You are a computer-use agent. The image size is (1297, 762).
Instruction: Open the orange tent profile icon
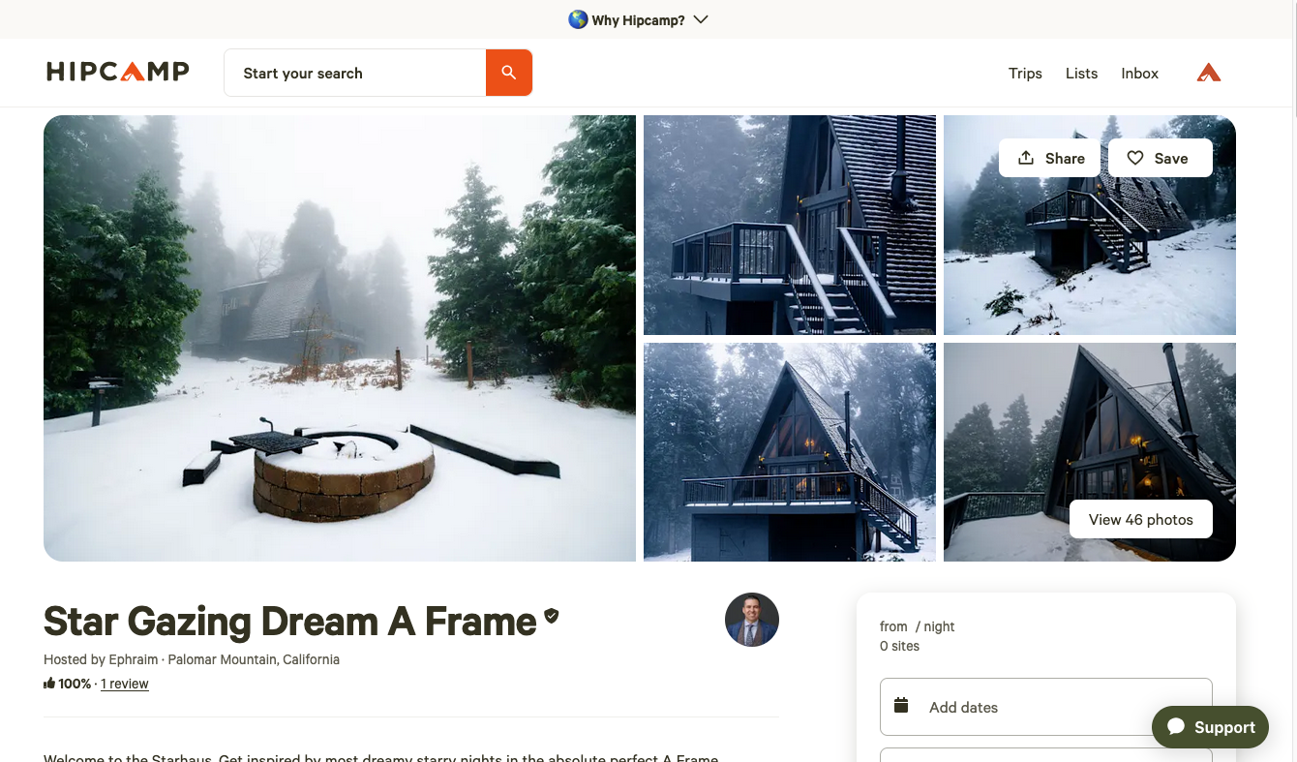(x=1208, y=73)
